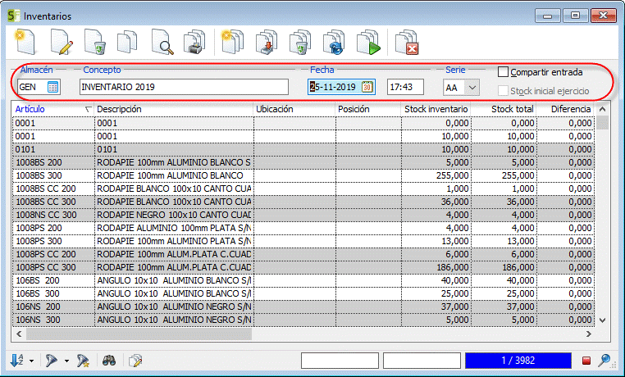This screenshot has height=377, width=625.
Task: Click description RODAPIE NEGRO 100x10 CANTO
Action: pos(174,215)
